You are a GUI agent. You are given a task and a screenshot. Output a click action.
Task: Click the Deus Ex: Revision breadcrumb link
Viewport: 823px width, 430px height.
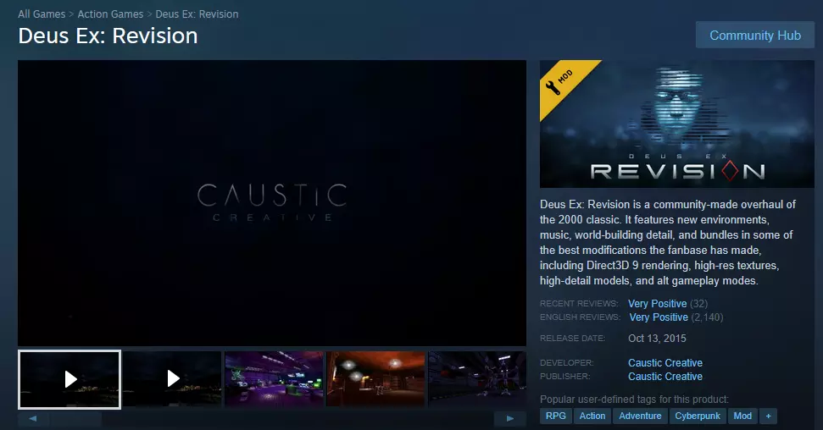pyautogui.click(x=197, y=14)
